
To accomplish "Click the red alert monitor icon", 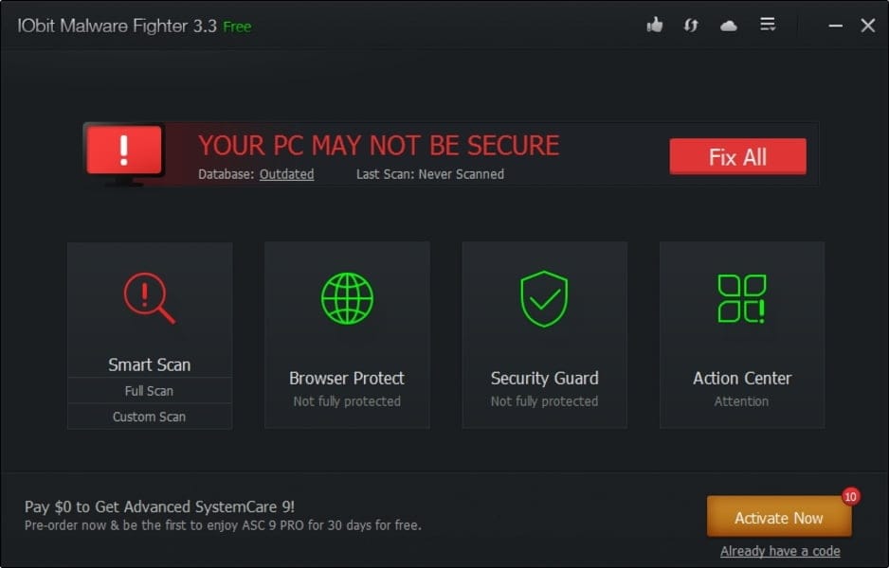I will click(x=124, y=151).
